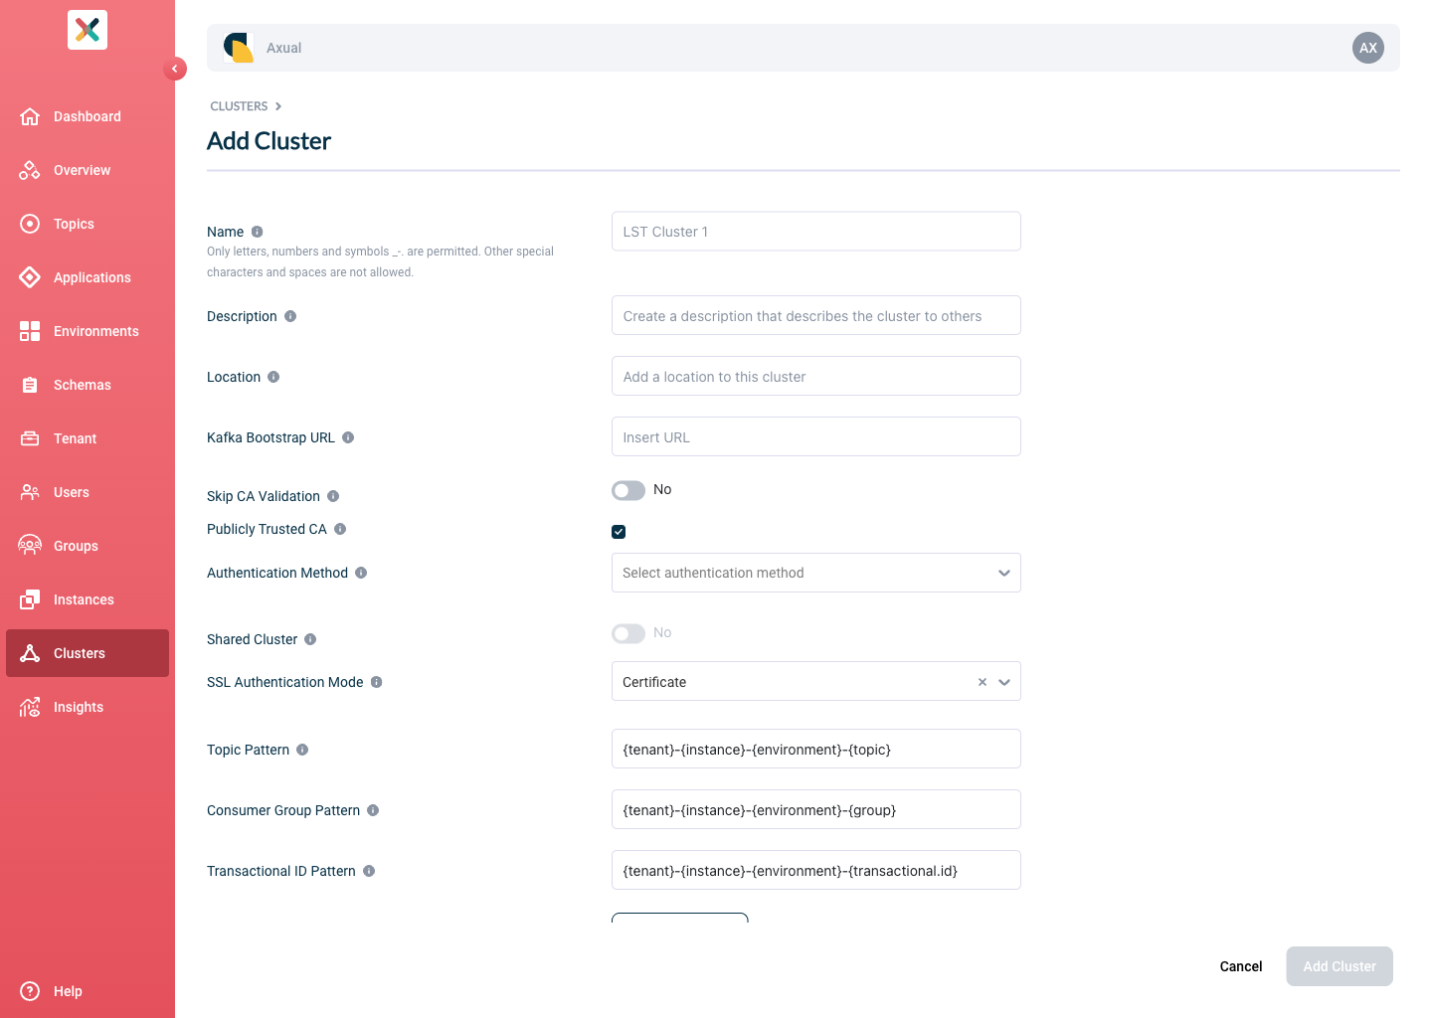Click the Topic Pattern input field

(x=816, y=750)
